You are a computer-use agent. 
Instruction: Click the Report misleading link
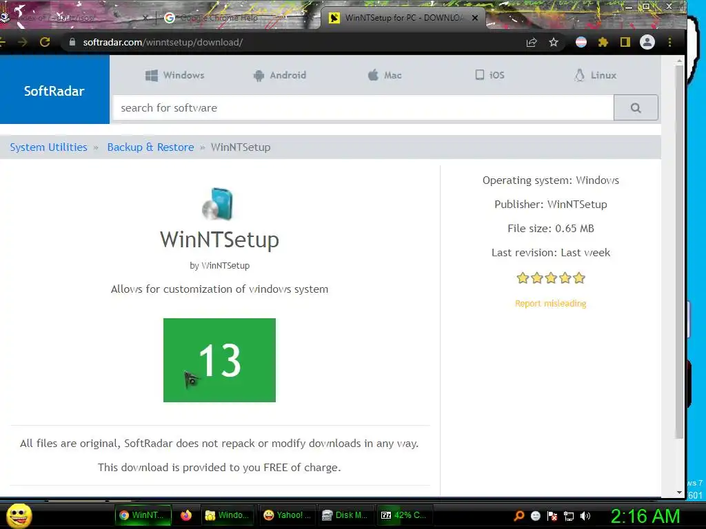click(550, 304)
